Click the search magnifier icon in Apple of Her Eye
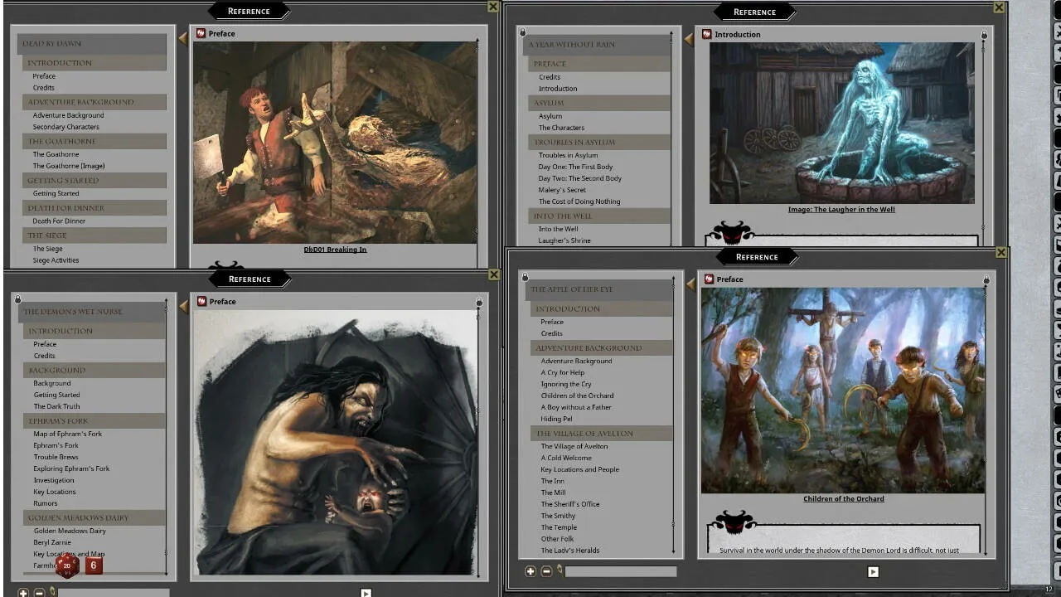 (560, 570)
